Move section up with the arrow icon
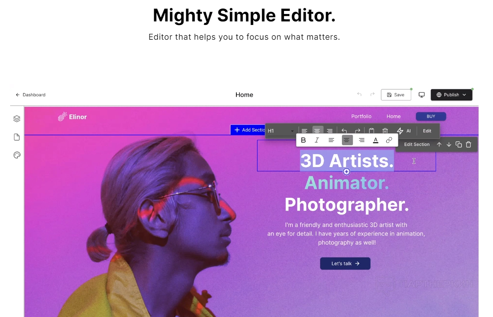The image size is (493, 317). click(439, 144)
